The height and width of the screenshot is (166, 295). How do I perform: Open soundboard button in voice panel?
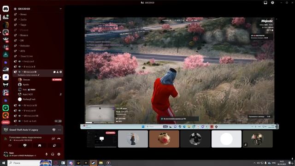pos(54,145)
